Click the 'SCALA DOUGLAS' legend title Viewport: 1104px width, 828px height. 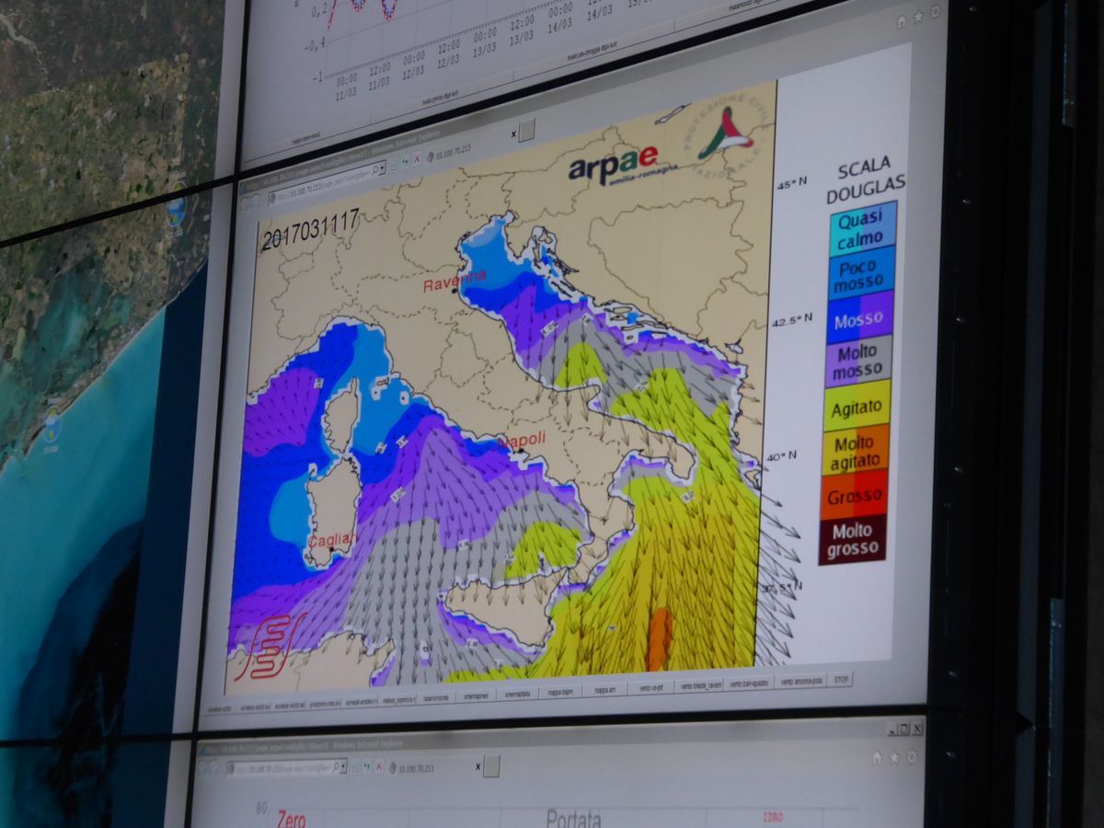(864, 178)
